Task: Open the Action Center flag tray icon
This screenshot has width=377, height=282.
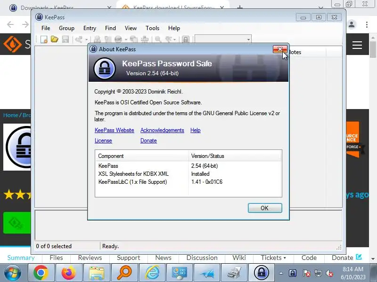Action: 306,273
